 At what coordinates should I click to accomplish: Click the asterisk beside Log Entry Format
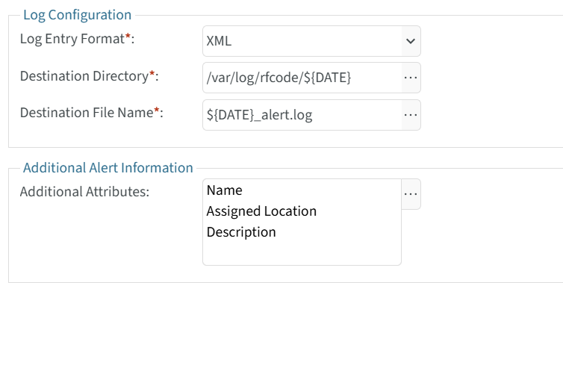[x=128, y=37]
